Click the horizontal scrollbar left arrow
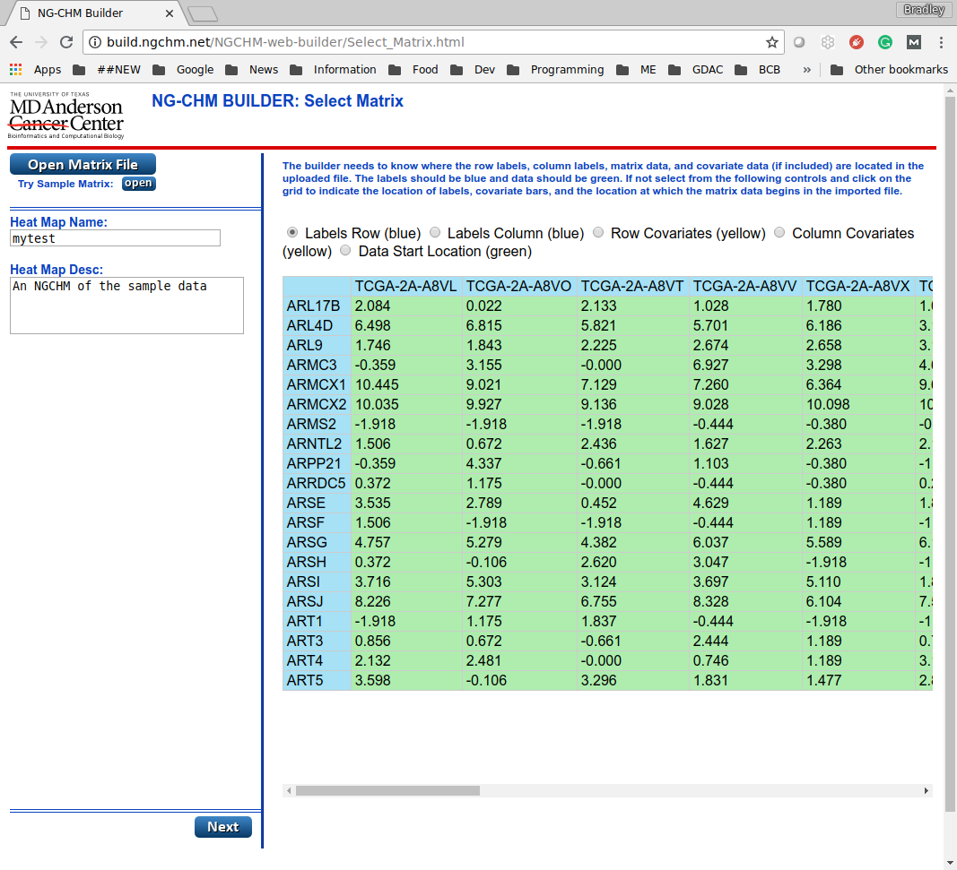Image resolution: width=957 pixels, height=870 pixels. (x=289, y=791)
